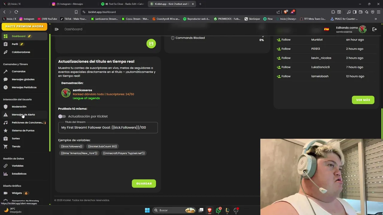Click the green save floppy icon
The image size is (383, 215).
(x=151, y=44)
